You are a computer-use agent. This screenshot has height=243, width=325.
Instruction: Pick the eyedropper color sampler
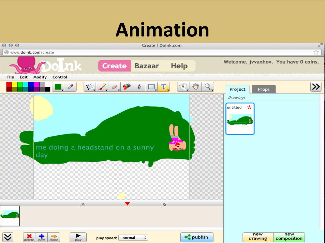pos(70,87)
